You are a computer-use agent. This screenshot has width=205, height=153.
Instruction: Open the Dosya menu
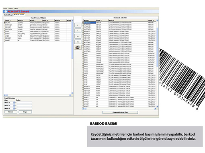coord(5,8)
